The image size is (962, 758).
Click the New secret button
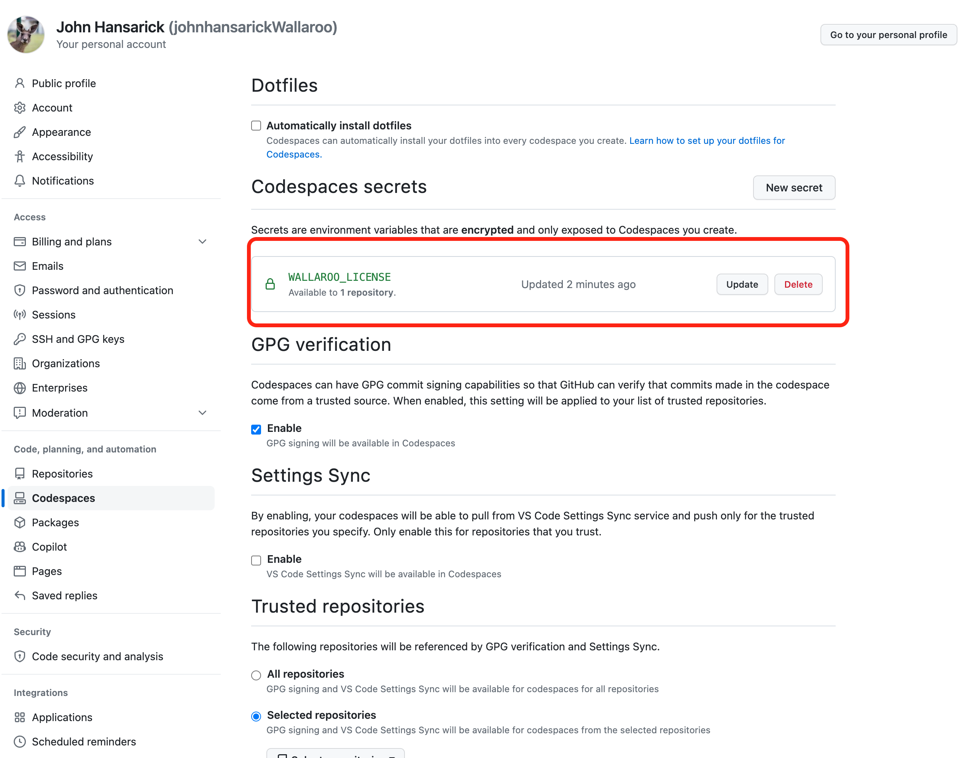click(x=794, y=188)
